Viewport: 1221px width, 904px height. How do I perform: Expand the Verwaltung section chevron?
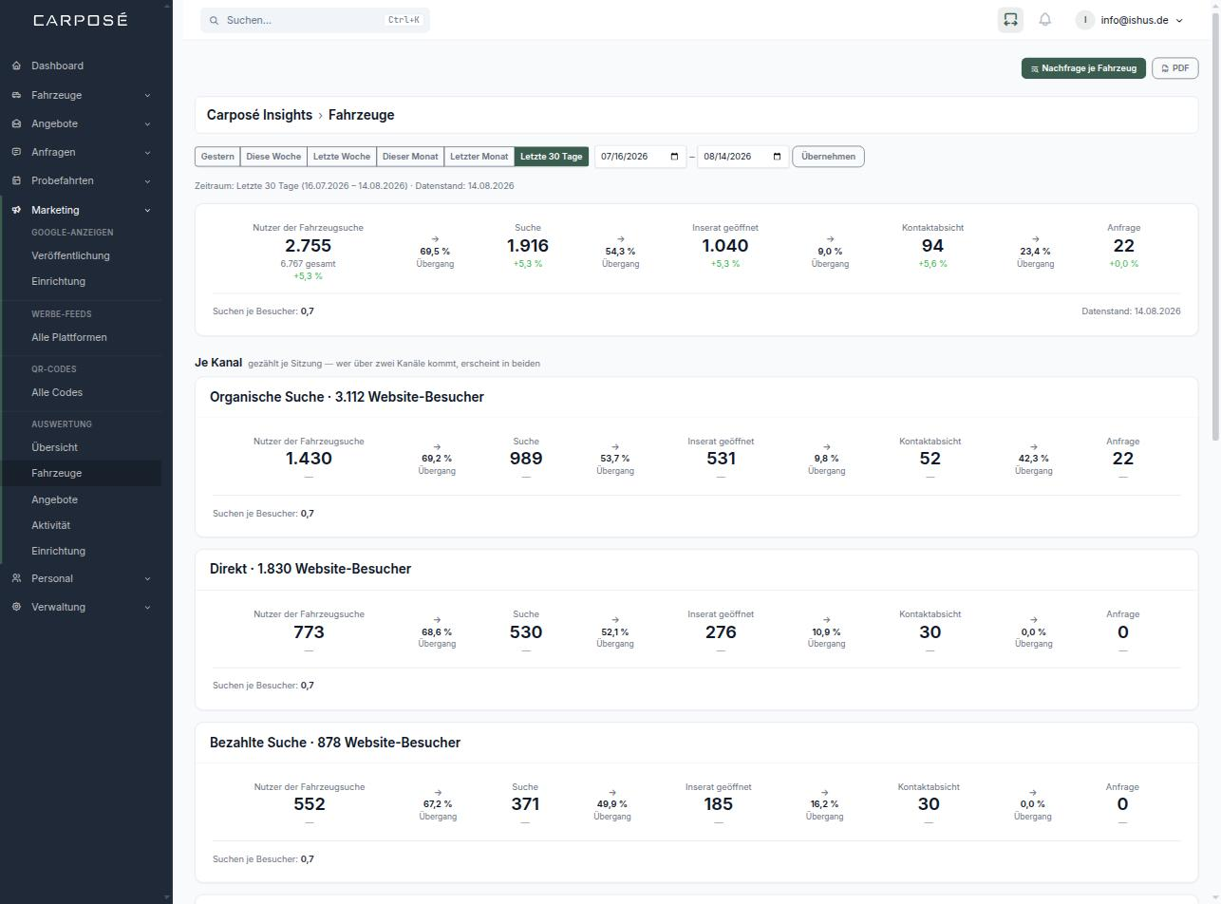pyautogui.click(x=147, y=607)
